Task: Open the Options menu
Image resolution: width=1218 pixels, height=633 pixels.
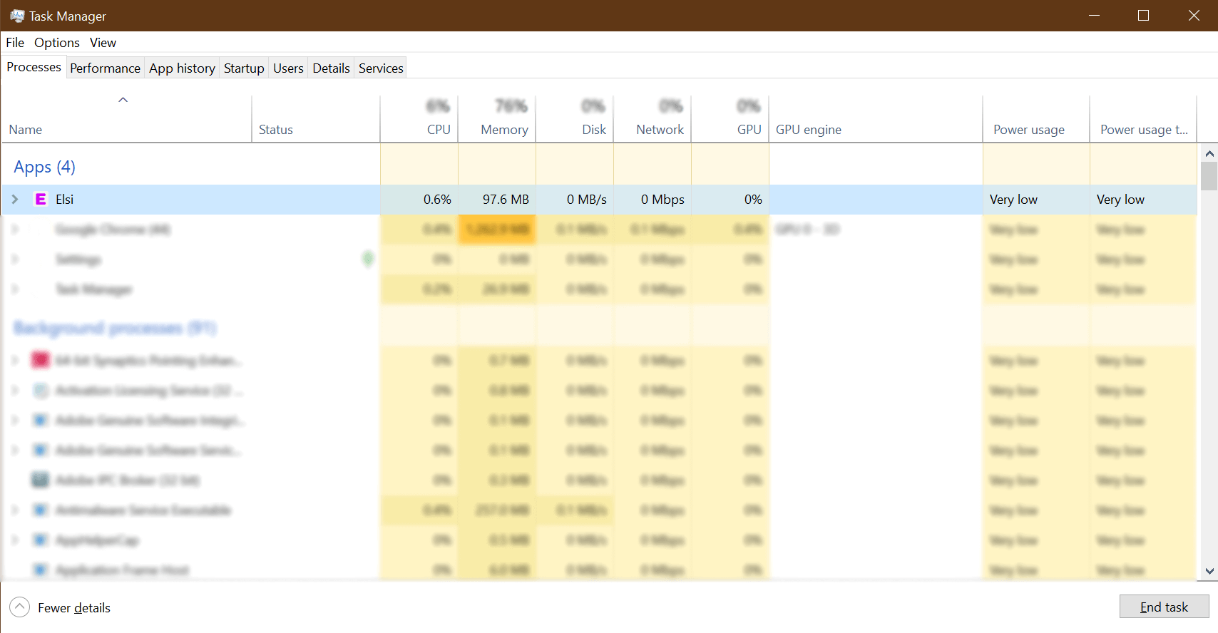Action: [x=57, y=43]
